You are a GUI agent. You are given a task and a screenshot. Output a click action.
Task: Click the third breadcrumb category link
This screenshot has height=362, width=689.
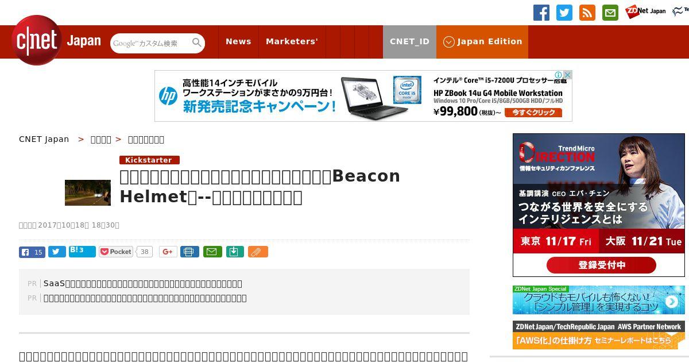pyautogui.click(x=146, y=139)
